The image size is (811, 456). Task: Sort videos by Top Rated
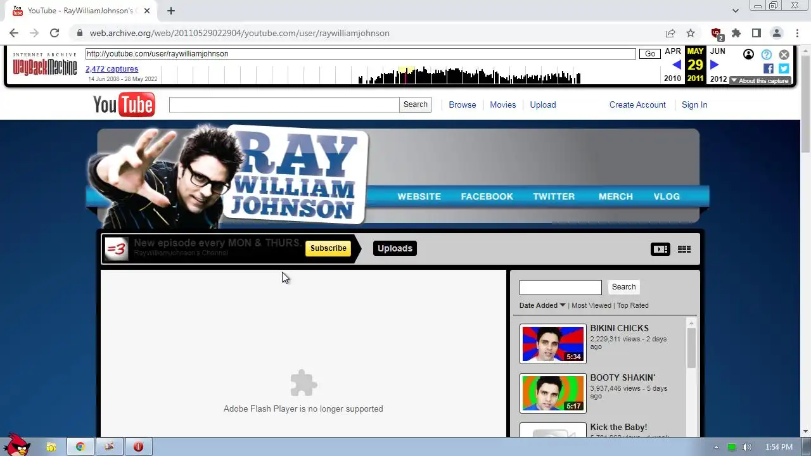[633, 305]
